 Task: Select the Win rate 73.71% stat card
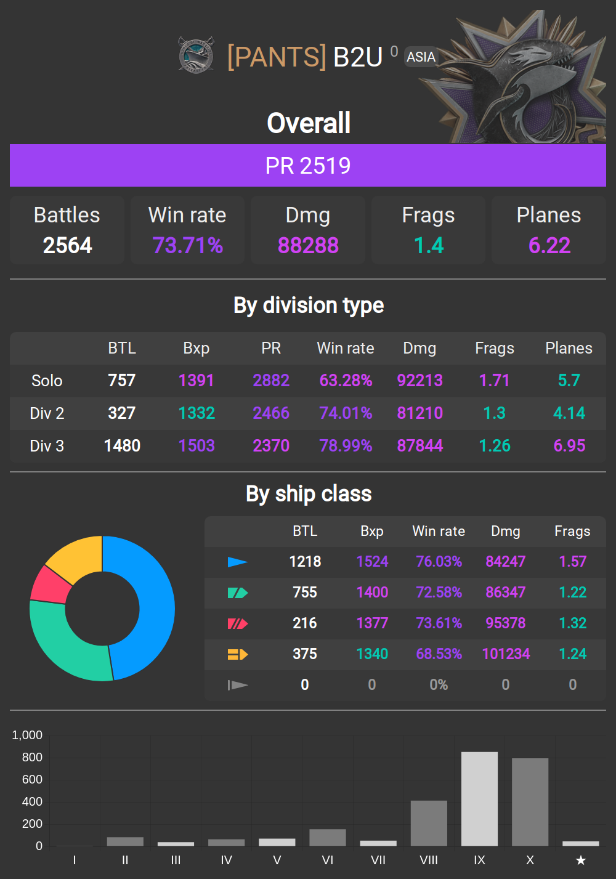point(187,230)
